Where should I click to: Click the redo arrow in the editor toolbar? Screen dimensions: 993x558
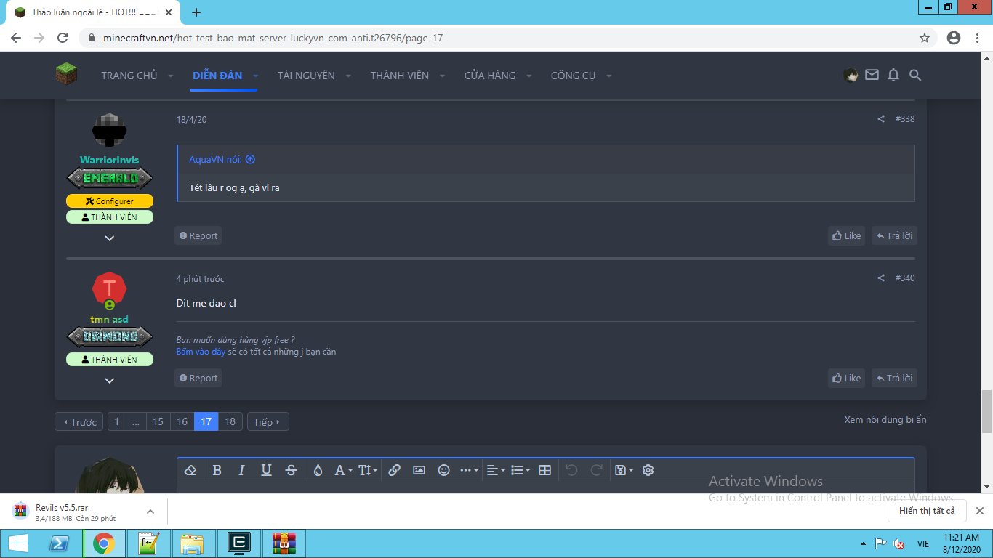[x=596, y=470]
